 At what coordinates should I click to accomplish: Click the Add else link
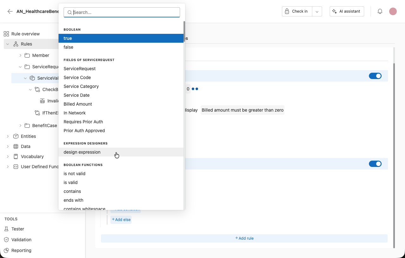[121, 219]
